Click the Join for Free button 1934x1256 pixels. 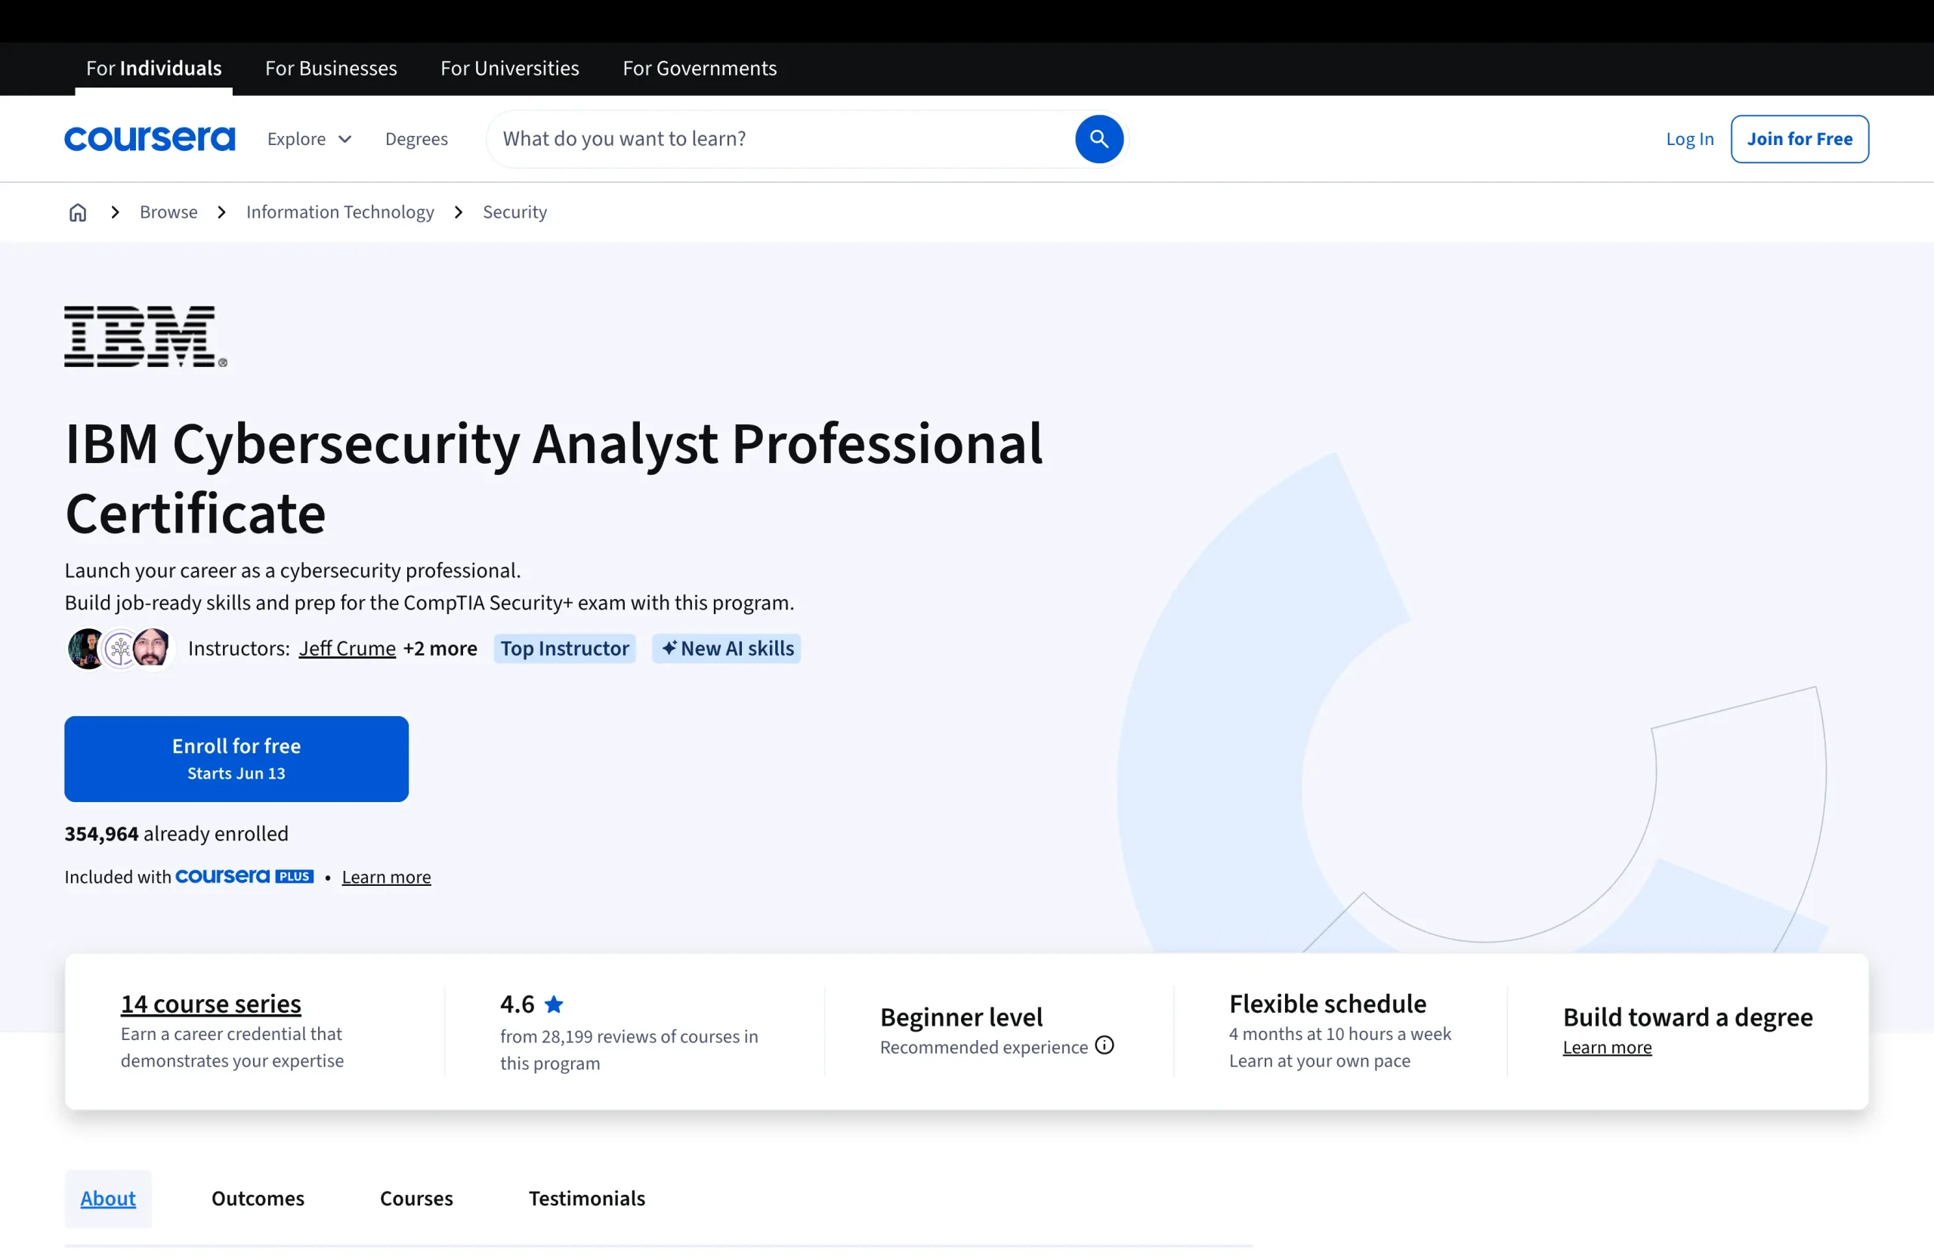[1799, 139]
